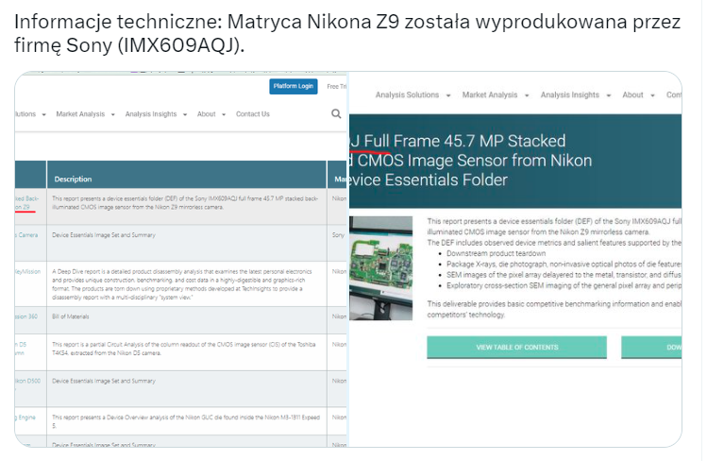The height and width of the screenshot is (461, 707).
Task: Expand Market Analysis menu in right screenshot
Action: 495,94
